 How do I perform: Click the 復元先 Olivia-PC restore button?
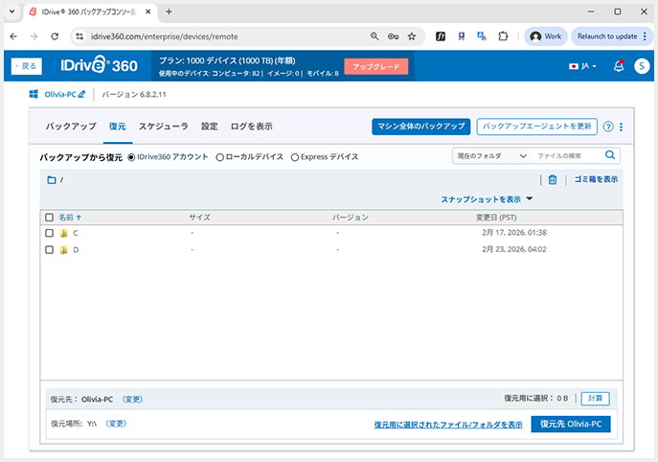(571, 424)
